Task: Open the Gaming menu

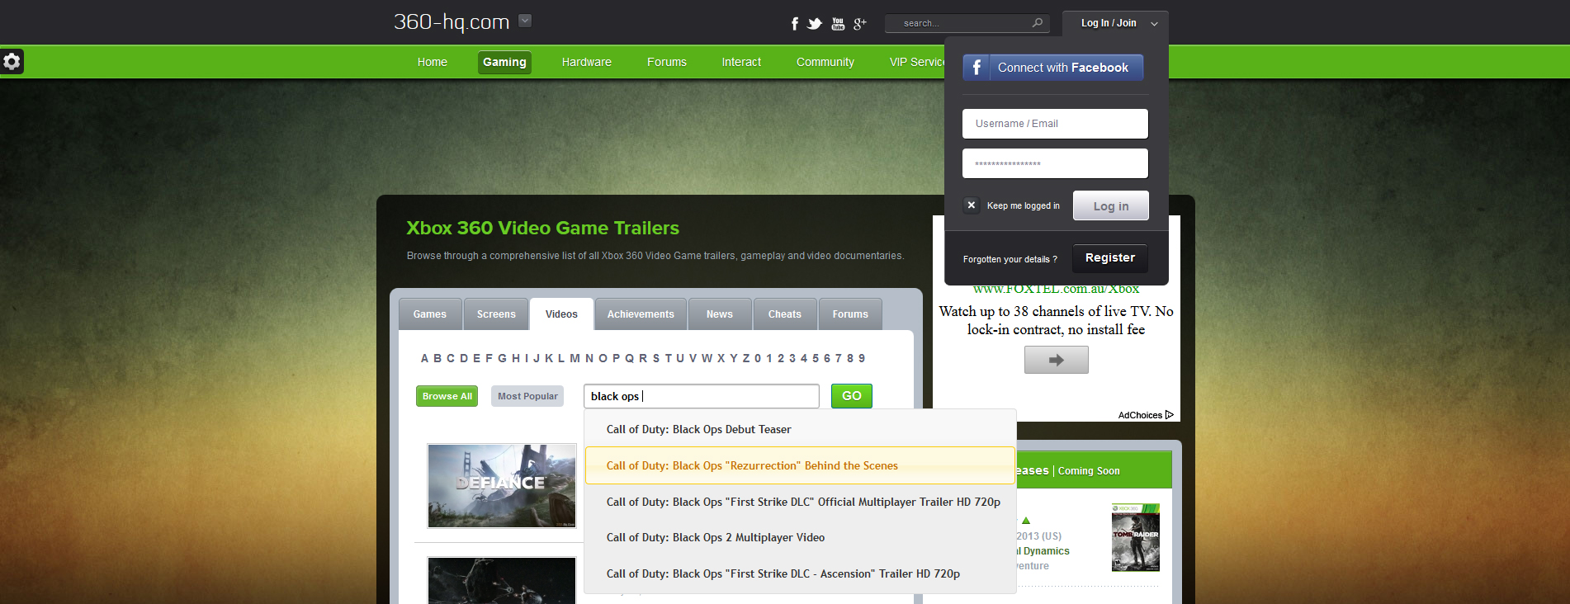Action: (x=504, y=62)
